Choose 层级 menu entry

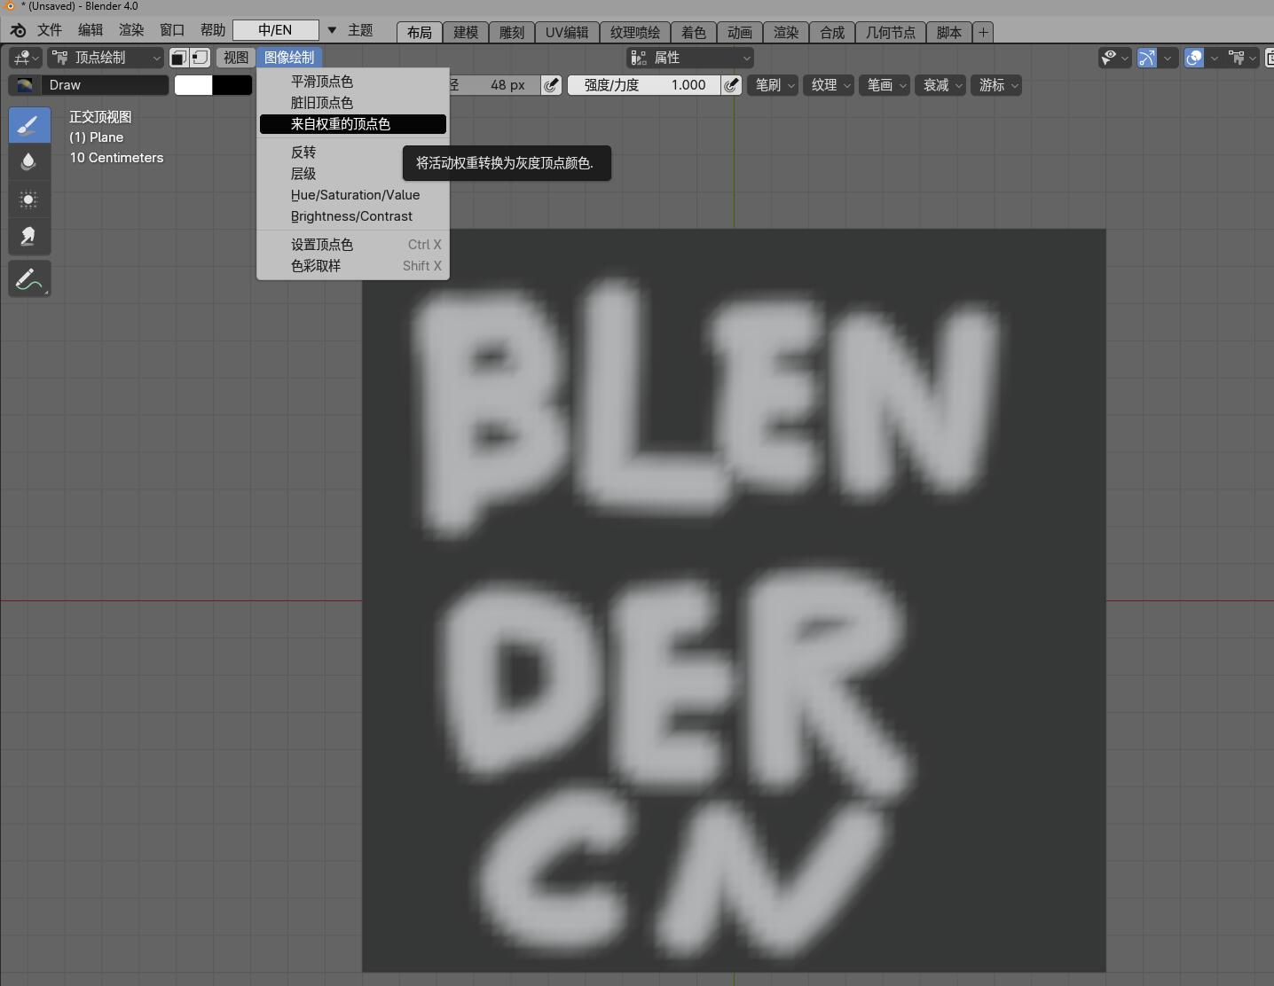pyautogui.click(x=353, y=174)
